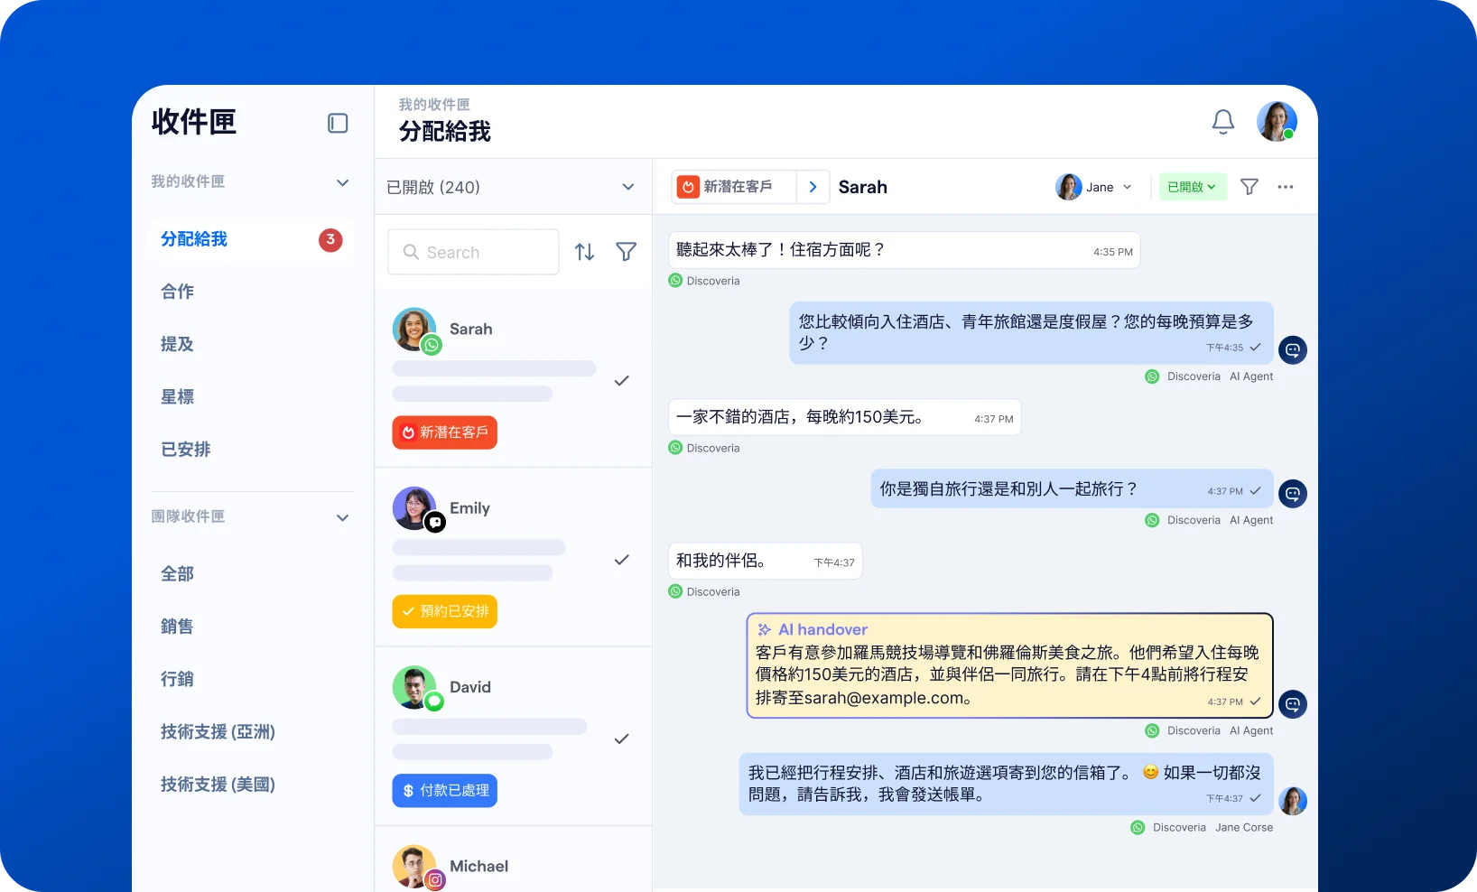The height and width of the screenshot is (892, 1477).
Task: Open the filter icon next to the sort icon
Action: click(x=627, y=252)
